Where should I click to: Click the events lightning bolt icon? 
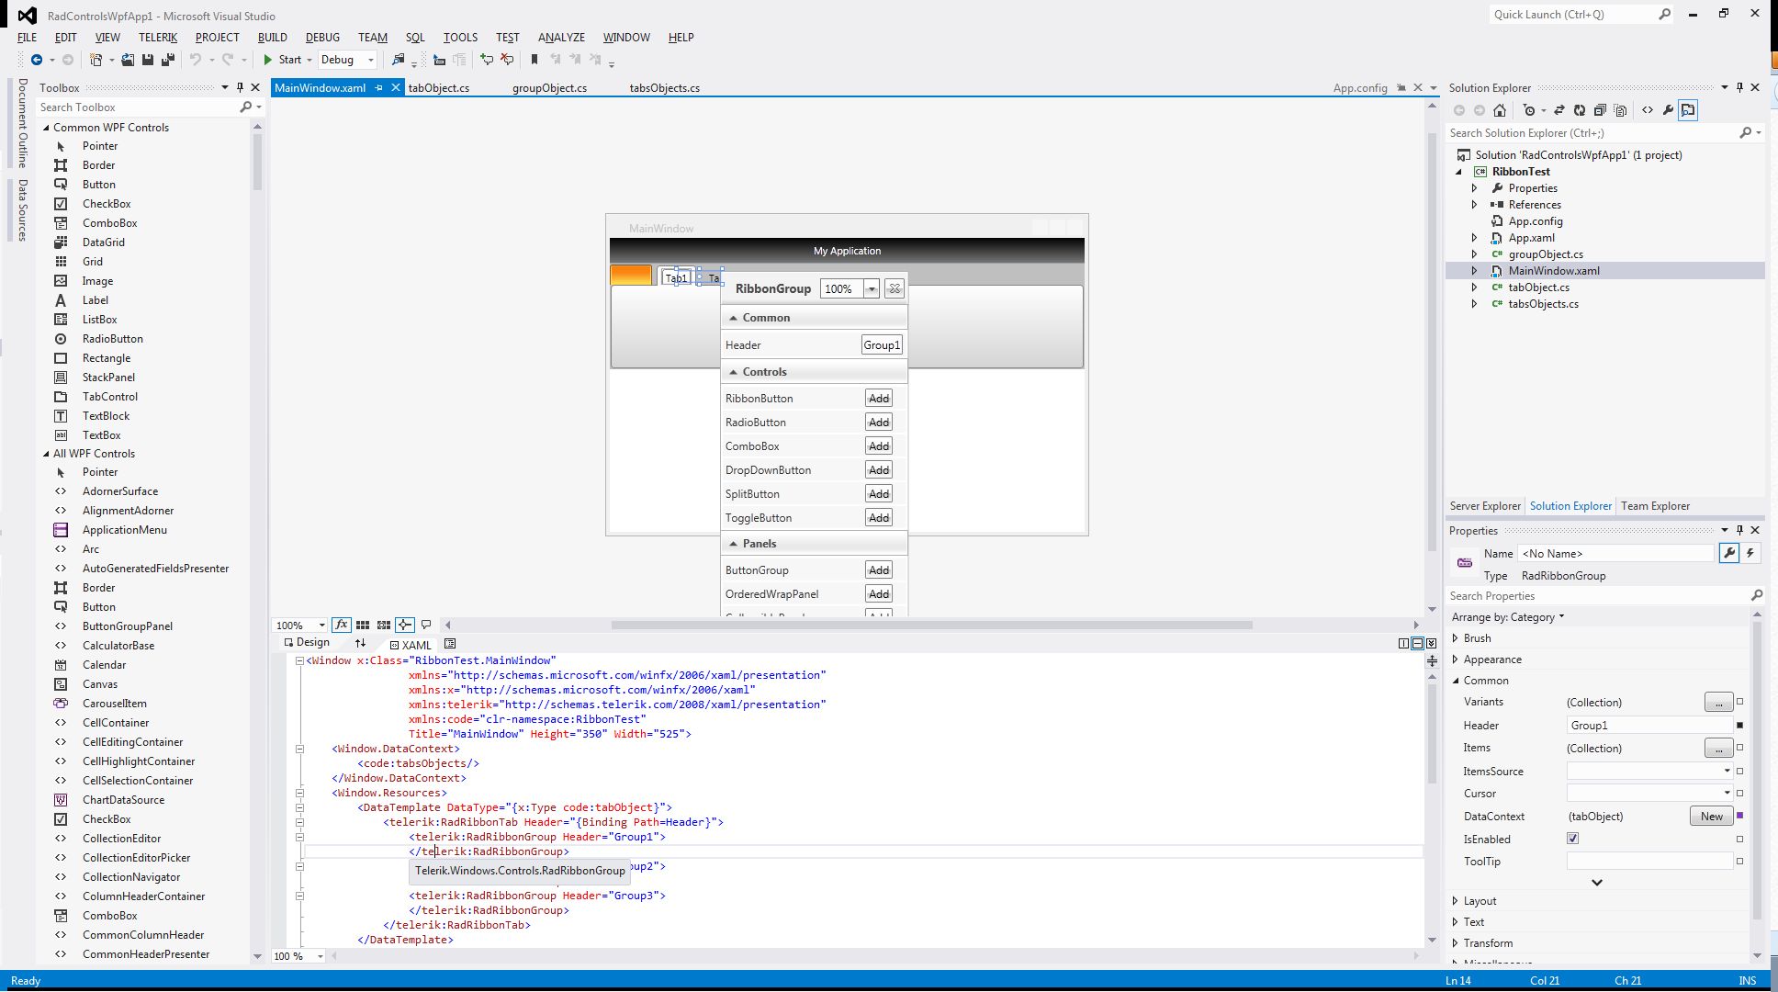(1750, 553)
